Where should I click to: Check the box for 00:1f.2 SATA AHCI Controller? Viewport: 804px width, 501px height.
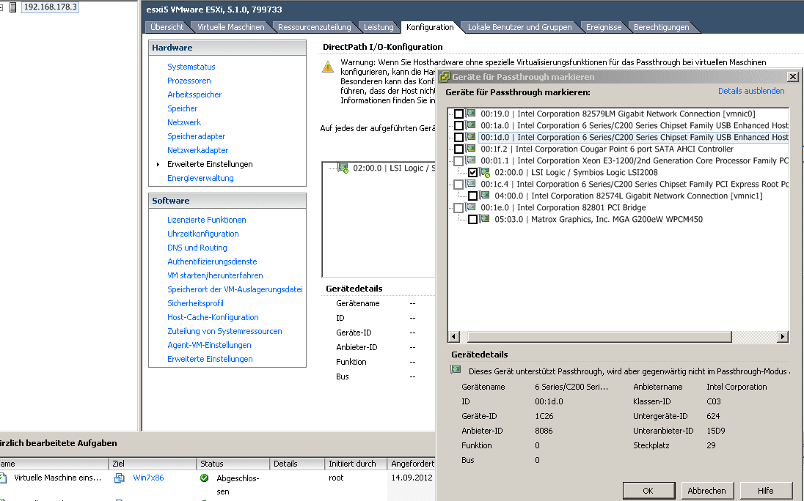459,149
